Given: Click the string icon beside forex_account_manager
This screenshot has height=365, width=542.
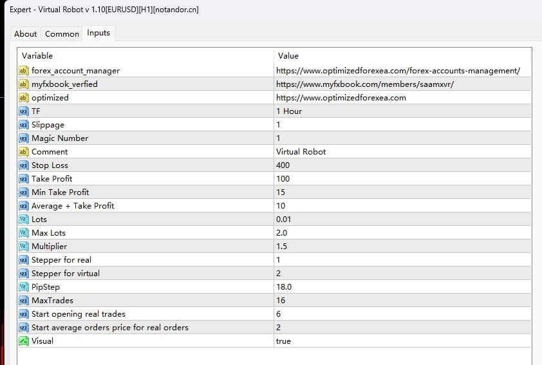Looking at the screenshot, I should pyautogui.click(x=23, y=71).
